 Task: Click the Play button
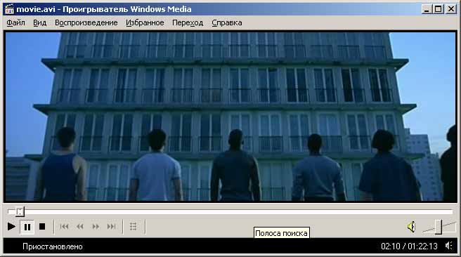[11, 227]
